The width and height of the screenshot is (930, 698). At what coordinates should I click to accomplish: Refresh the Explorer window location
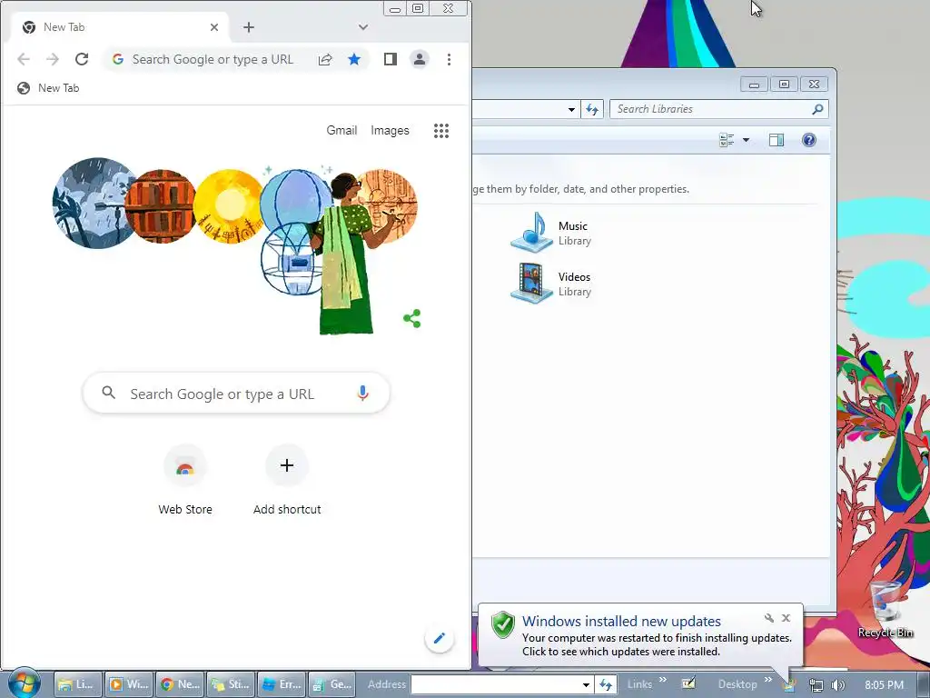tap(592, 109)
